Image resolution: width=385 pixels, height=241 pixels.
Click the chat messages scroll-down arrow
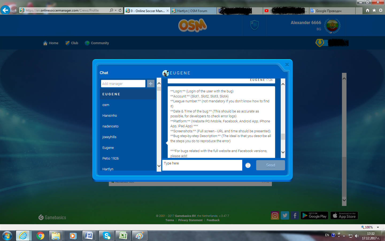[283, 152]
